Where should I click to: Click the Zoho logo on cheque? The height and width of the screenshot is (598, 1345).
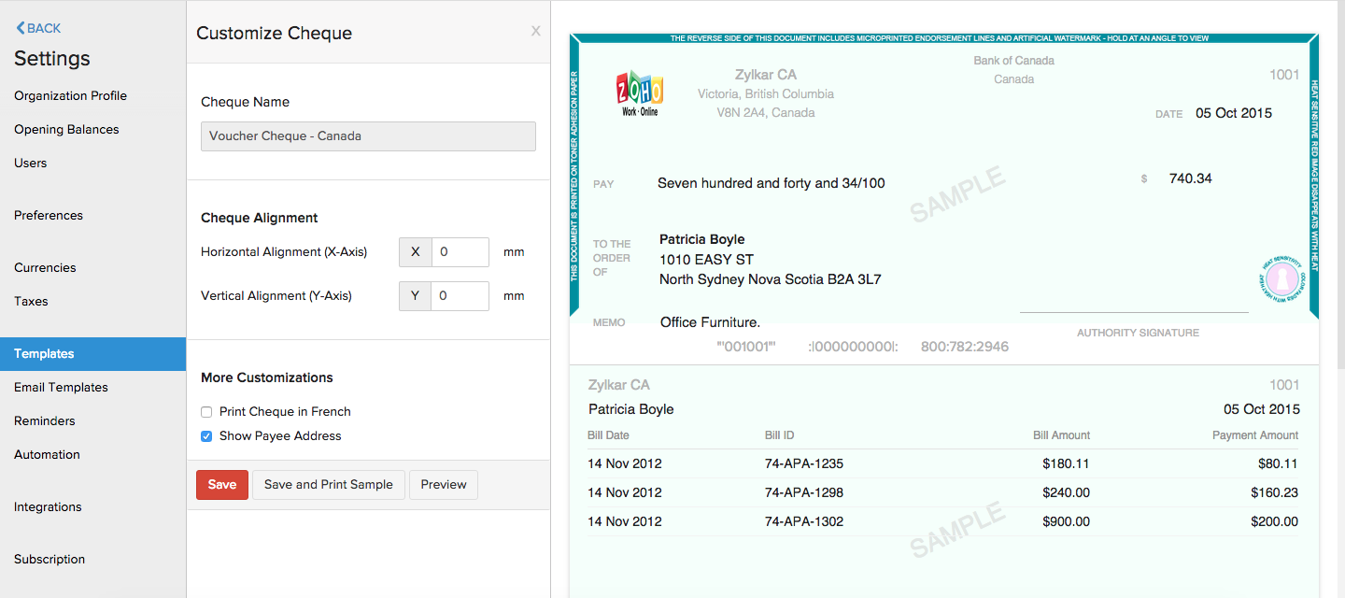(640, 93)
